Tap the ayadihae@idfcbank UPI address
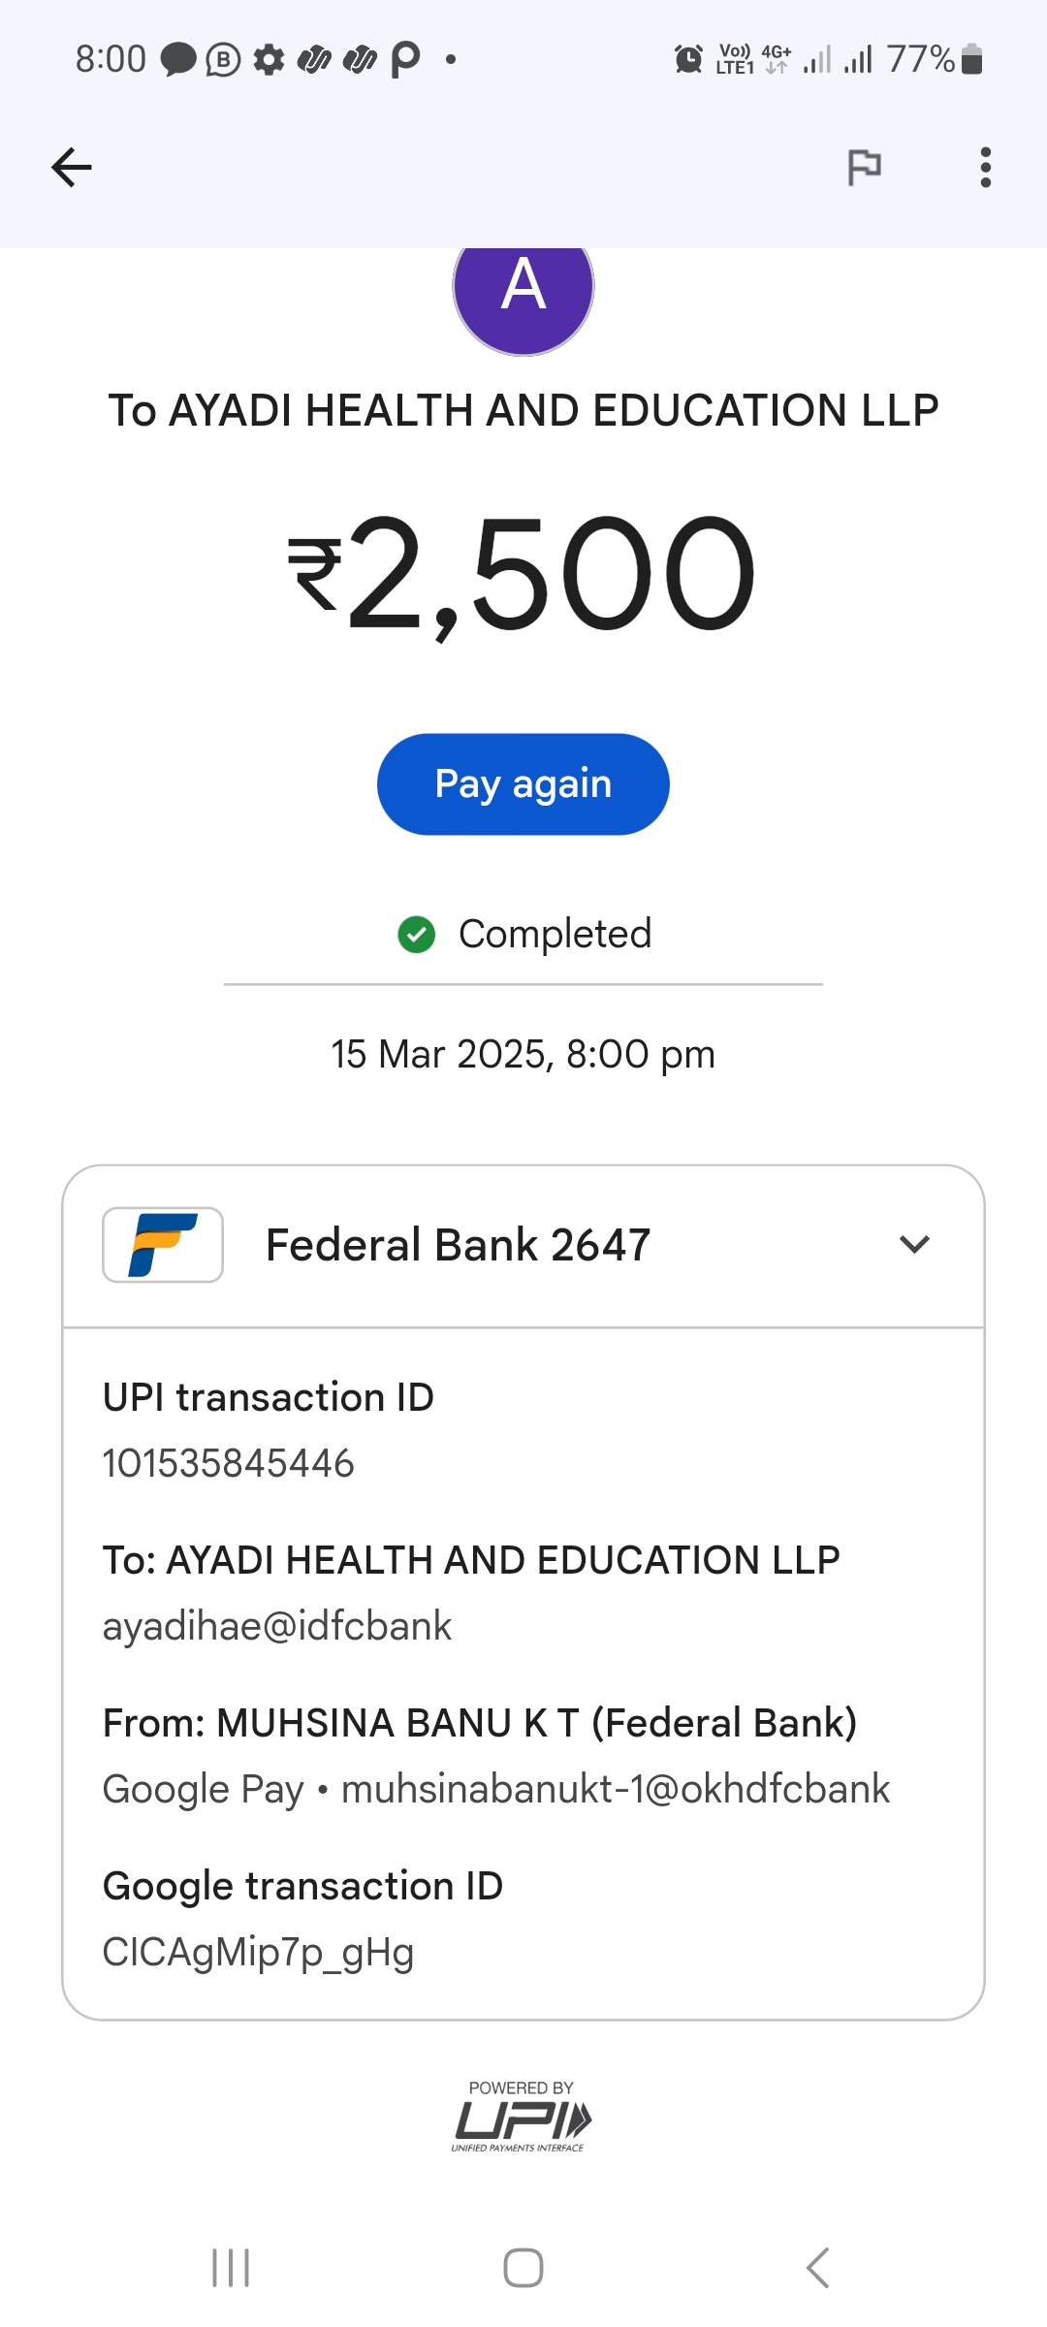 pos(277,1626)
